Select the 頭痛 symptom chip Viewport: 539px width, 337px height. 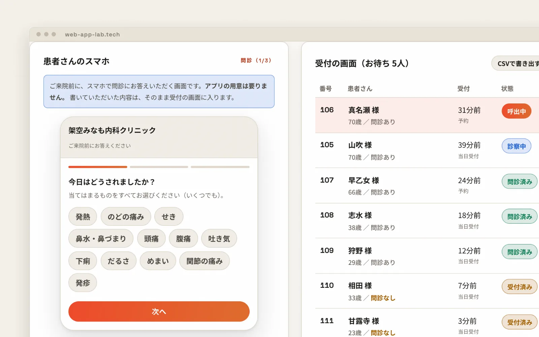pyautogui.click(x=151, y=239)
